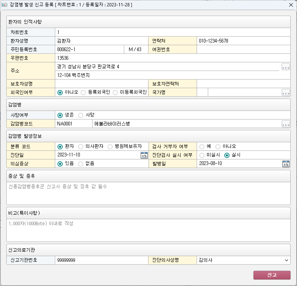
Task: Click the 국가명 lookup ellipsis button
Action: tap(286, 92)
